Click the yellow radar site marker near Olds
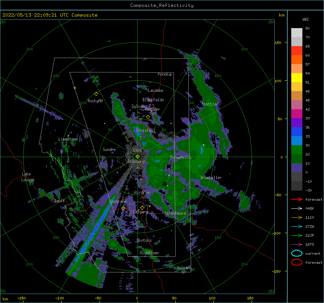The height and width of the screenshot is (303, 324). (138, 157)
